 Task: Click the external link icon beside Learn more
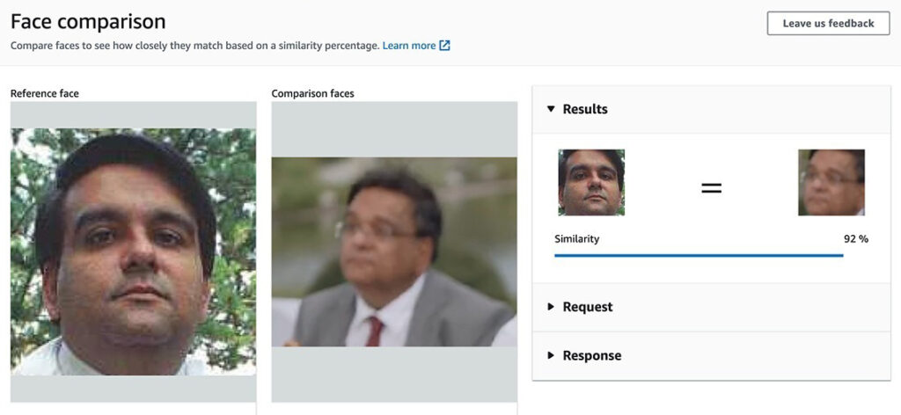tap(445, 46)
